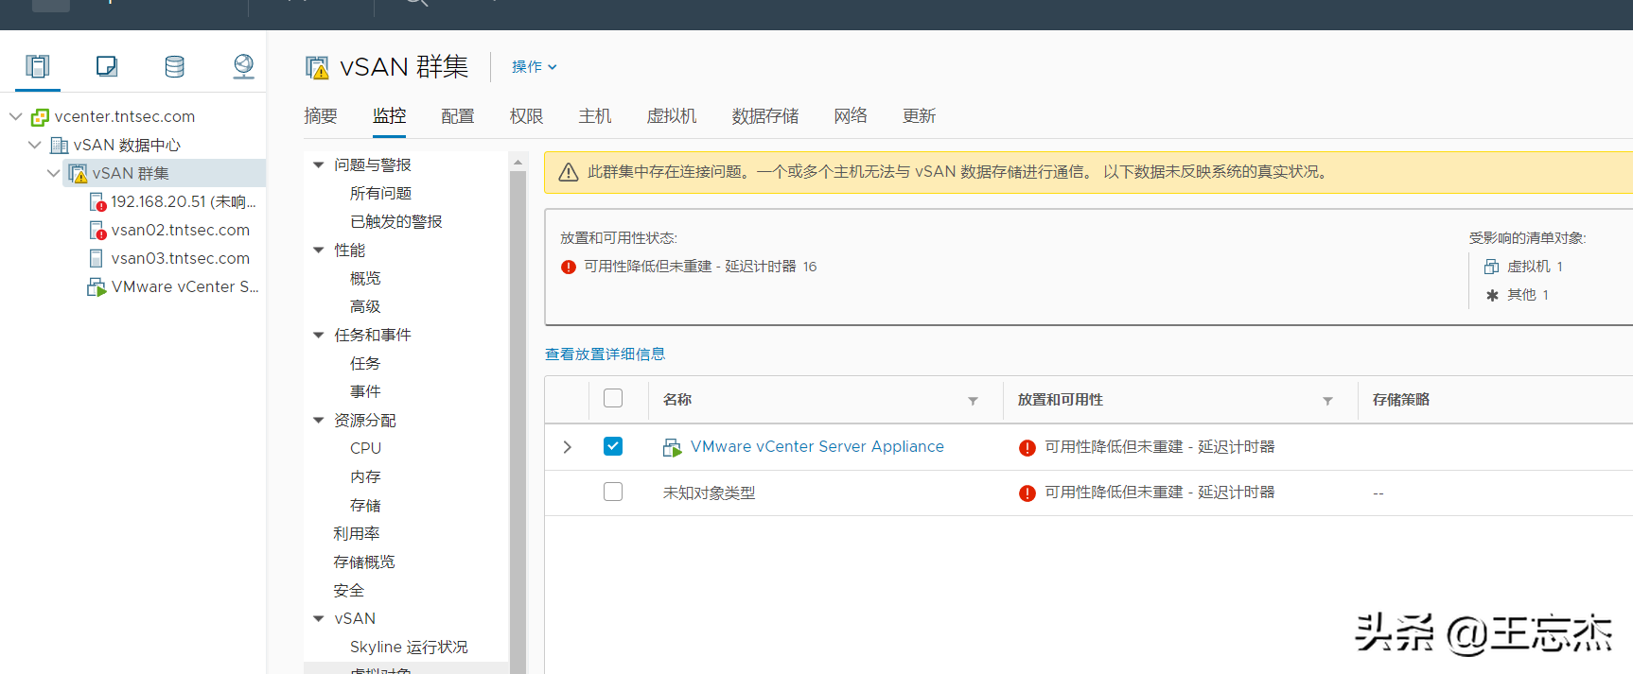The image size is (1633, 674).
Task: Switch to the 权限 tab
Action: (x=526, y=116)
